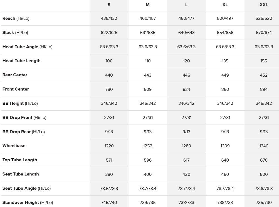The width and height of the screenshot is (279, 207).
Task: Choose the XL size column header
Action: coord(225,5)
